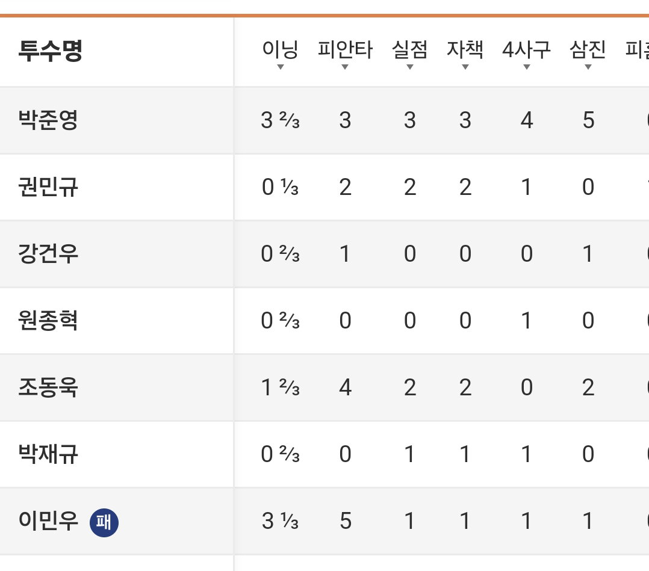Click the 피안타 column header

coord(345,50)
